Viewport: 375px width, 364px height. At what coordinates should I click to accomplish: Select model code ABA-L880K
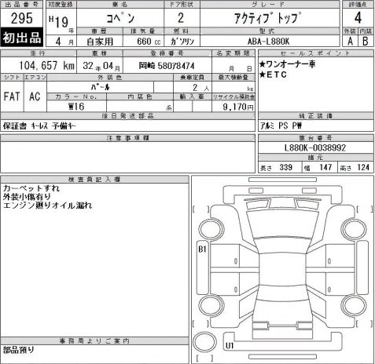click(268, 42)
